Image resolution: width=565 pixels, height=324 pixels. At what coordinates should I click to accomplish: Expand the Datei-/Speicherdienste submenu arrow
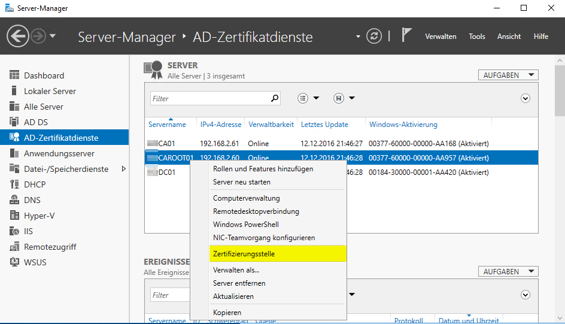(123, 169)
